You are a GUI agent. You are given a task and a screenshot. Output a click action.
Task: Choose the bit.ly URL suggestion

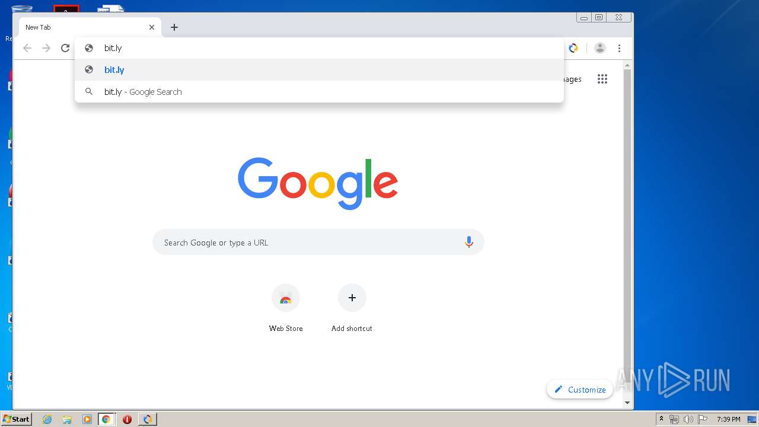coord(319,70)
